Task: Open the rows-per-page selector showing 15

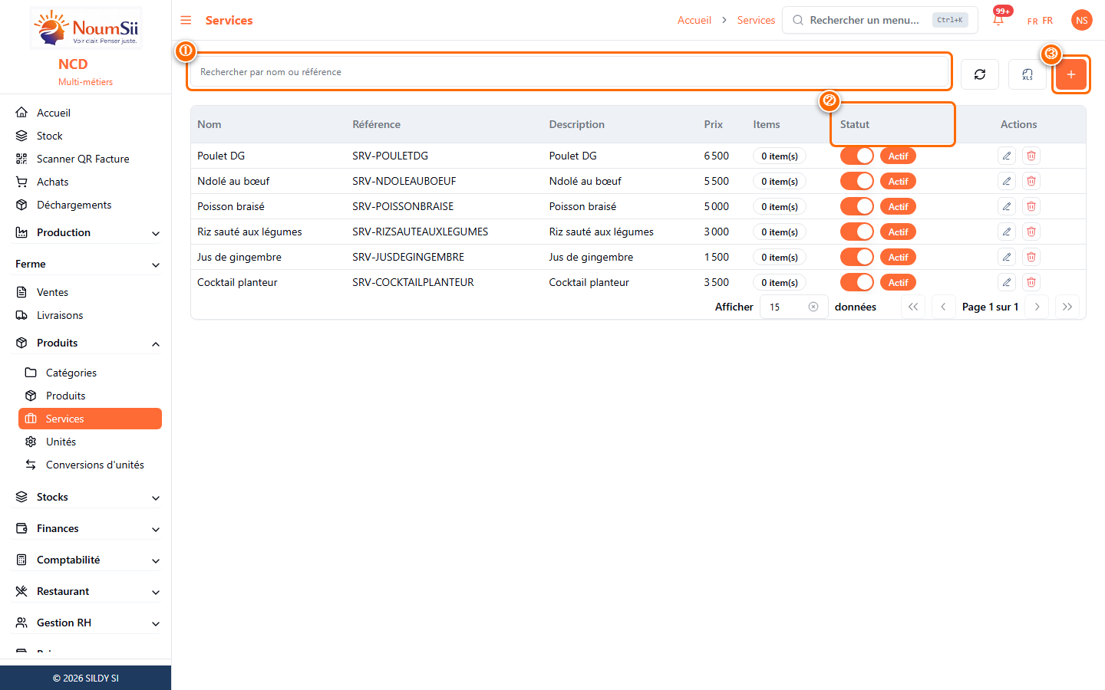Action: (793, 307)
